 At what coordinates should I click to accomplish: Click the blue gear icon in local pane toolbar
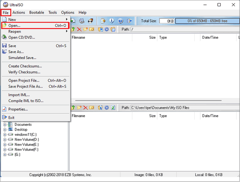(x=107, y=108)
